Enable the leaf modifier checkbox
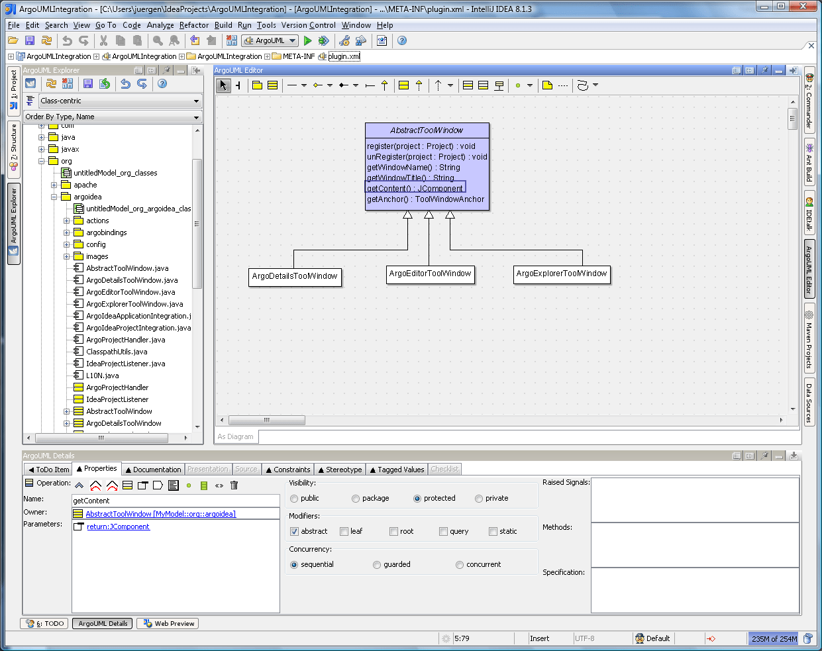Image resolution: width=822 pixels, height=651 pixels. pos(344,531)
